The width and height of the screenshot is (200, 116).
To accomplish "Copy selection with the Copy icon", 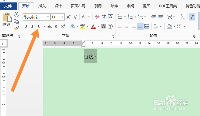I will pyautogui.click(x=16, y=21).
